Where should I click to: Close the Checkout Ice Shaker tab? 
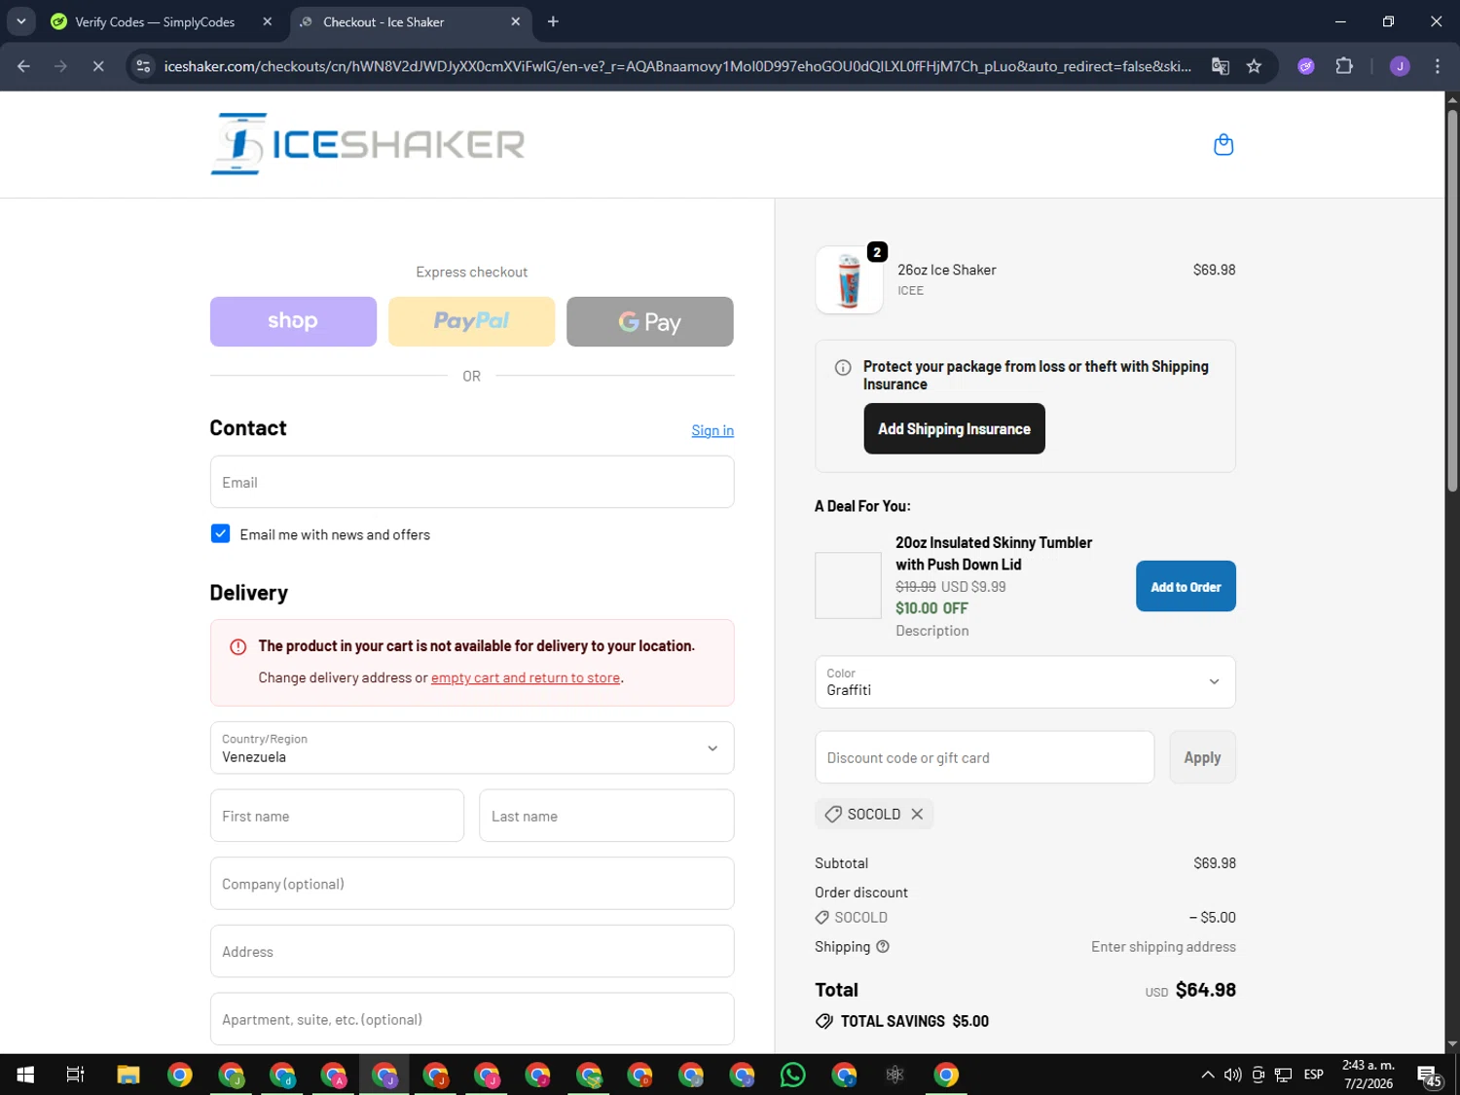tap(516, 21)
